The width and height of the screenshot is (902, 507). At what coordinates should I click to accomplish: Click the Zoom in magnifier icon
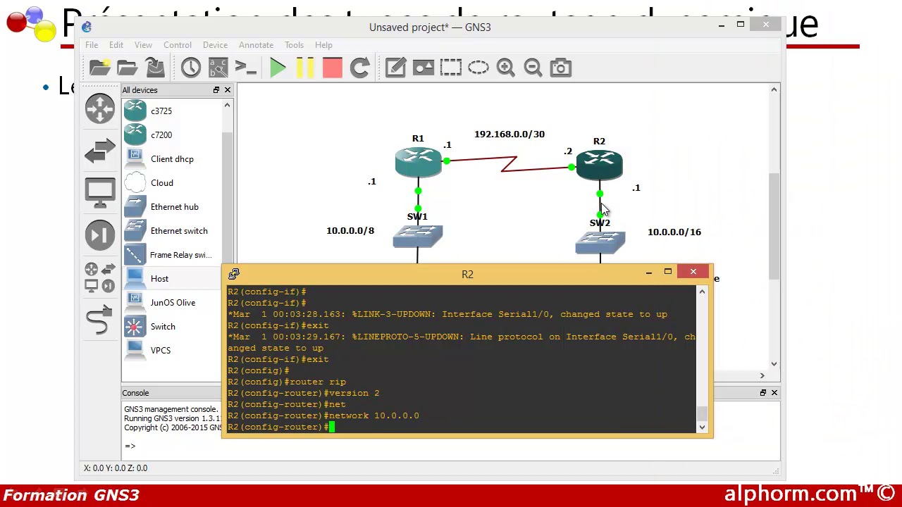[505, 68]
